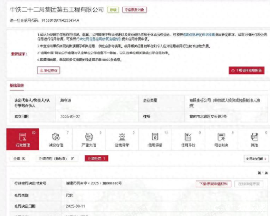This screenshot has width=270, height=216.
Task: Click the 重要提示 label
Action: (x=19, y=54)
